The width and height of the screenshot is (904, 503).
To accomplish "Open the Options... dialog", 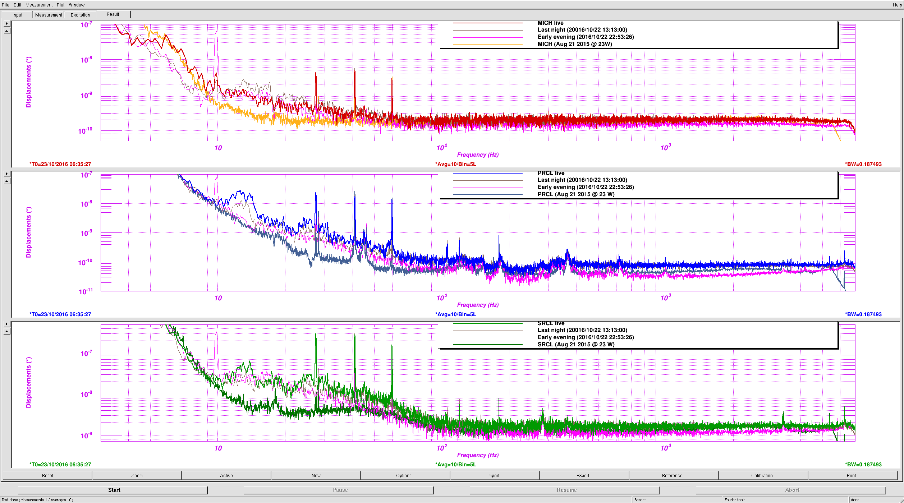I will (405, 475).
